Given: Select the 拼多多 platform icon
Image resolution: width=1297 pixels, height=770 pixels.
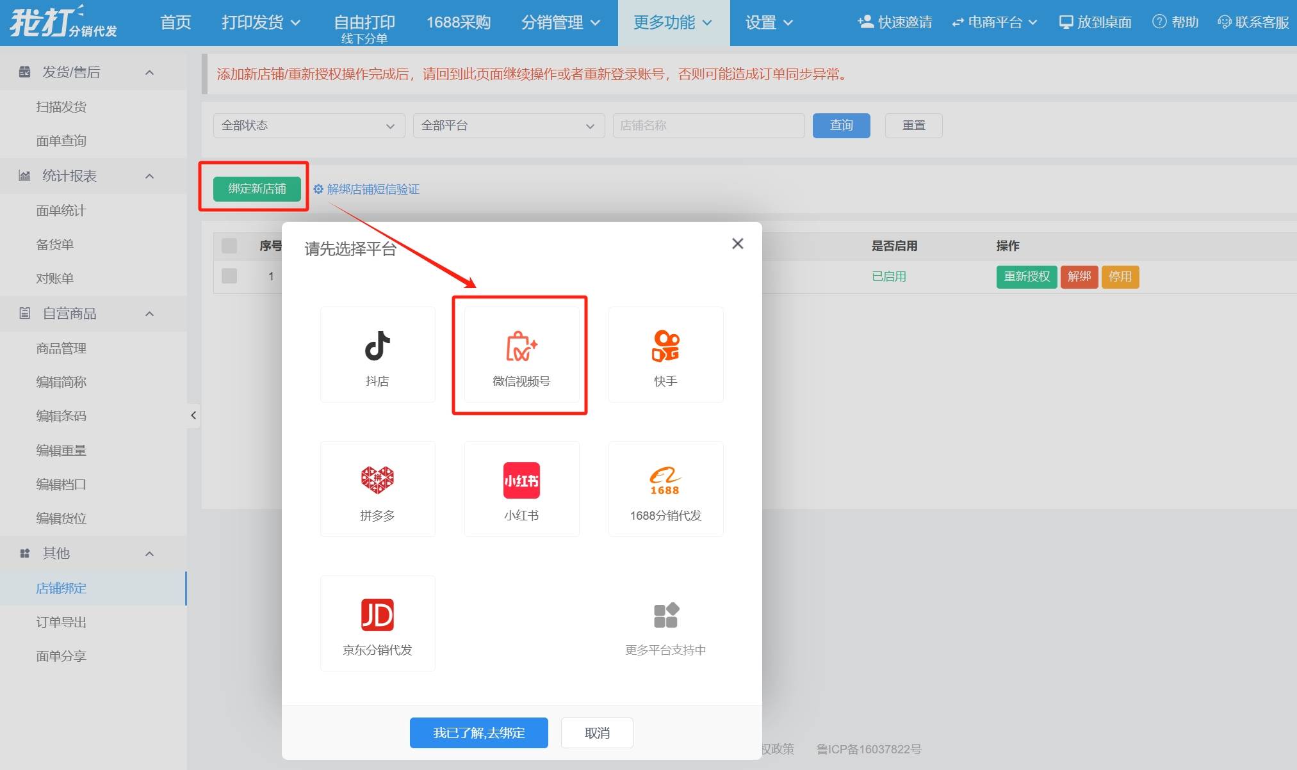Looking at the screenshot, I should point(377,480).
